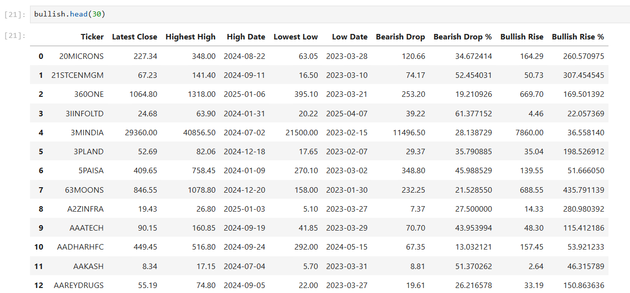Select ticker cell AAKASH
The width and height of the screenshot is (630, 293).
[88, 267]
